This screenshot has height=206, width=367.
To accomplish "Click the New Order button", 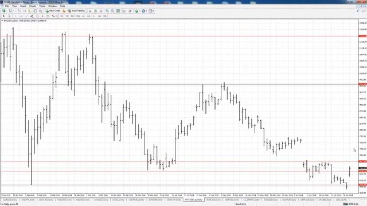I will coord(53,11).
